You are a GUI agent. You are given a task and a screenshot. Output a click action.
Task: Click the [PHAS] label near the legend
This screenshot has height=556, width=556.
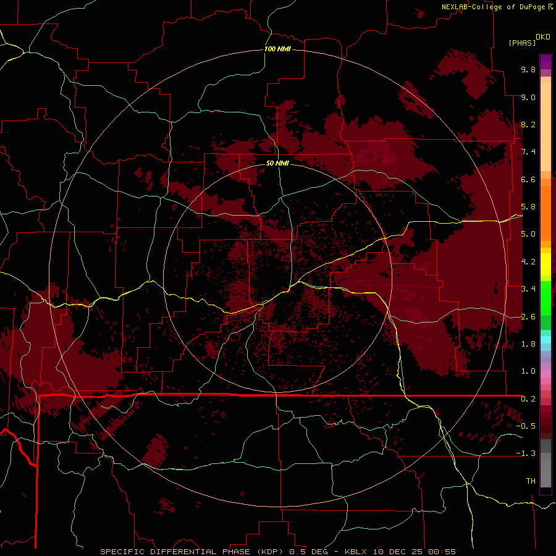522,43
